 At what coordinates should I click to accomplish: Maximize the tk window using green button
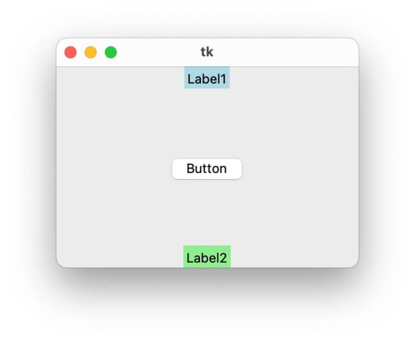coord(111,52)
